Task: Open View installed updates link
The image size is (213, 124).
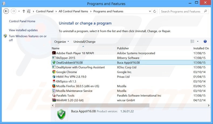Action: (x=23, y=30)
